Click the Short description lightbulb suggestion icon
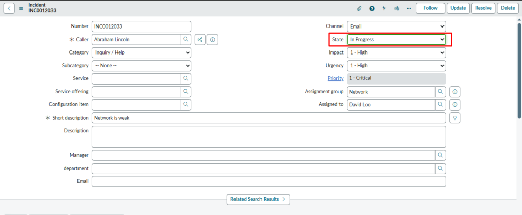Viewport: 522px width, 215px height. tap(455, 118)
